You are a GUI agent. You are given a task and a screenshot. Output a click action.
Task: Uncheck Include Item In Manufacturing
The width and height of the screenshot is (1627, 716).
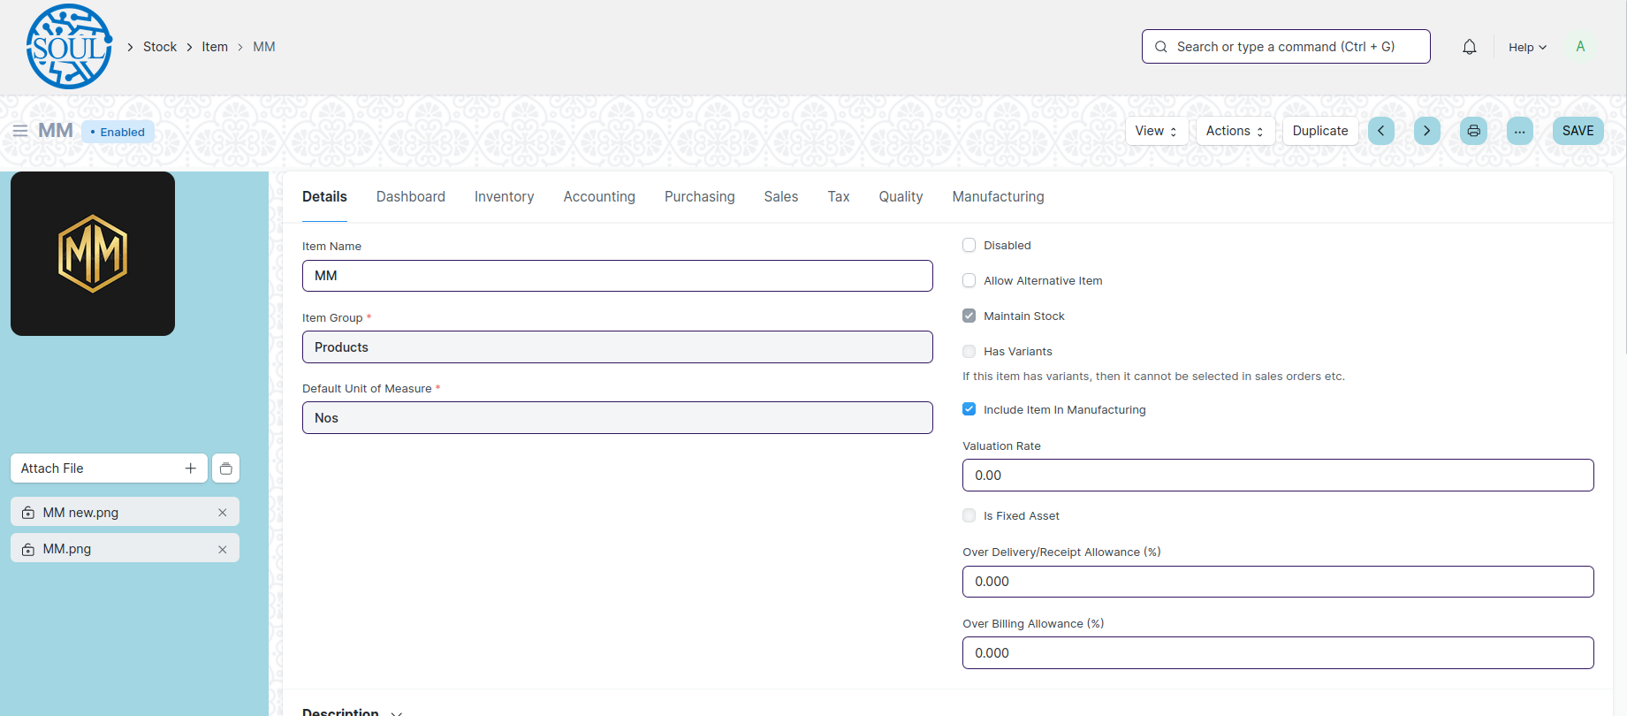(x=969, y=409)
